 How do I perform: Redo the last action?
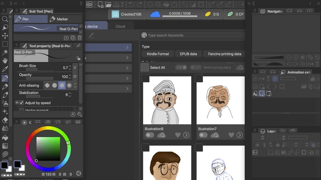point(139,4)
